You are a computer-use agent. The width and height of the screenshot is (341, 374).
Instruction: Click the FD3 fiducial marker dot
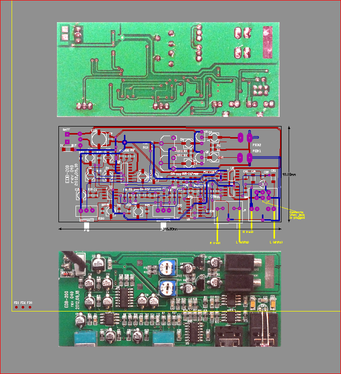[30, 307]
